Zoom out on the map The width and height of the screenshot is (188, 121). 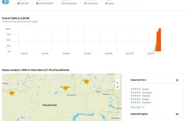pyautogui.click(x=117, y=82)
